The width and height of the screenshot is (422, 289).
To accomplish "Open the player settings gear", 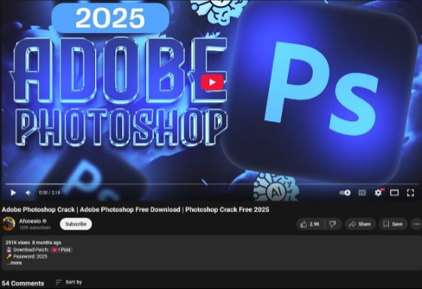I will (x=378, y=193).
